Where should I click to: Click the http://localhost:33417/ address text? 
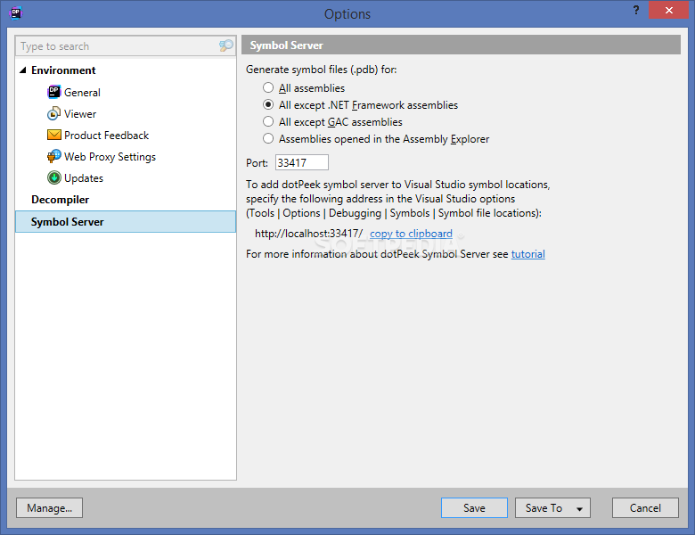308,234
